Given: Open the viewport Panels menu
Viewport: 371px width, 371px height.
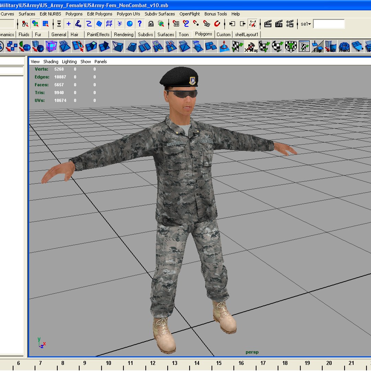Looking at the screenshot, I should pos(101,62).
